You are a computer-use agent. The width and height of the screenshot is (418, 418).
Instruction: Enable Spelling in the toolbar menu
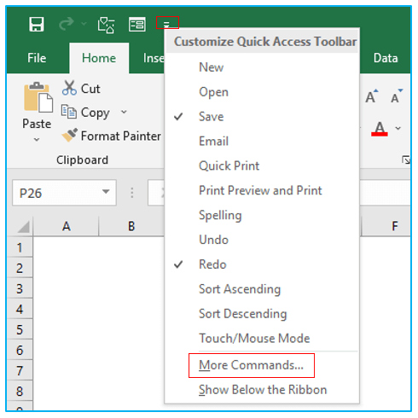point(262,215)
